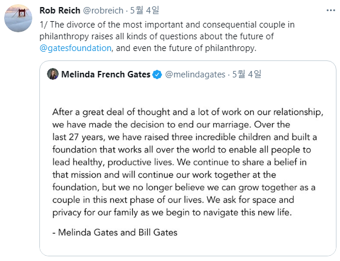Image resolution: width=340 pixels, height=261 pixels.
Task: Click the signature line Melinda Gates and Bill Gates
Action: point(115,232)
